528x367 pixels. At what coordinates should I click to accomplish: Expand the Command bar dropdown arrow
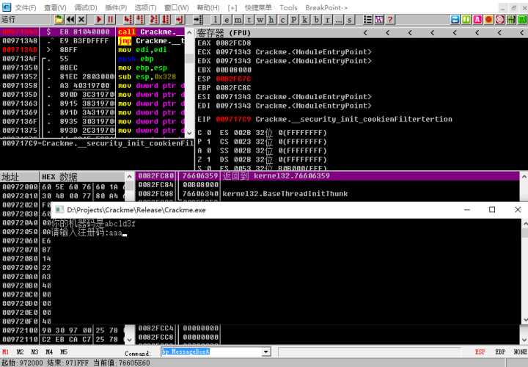pos(266,352)
